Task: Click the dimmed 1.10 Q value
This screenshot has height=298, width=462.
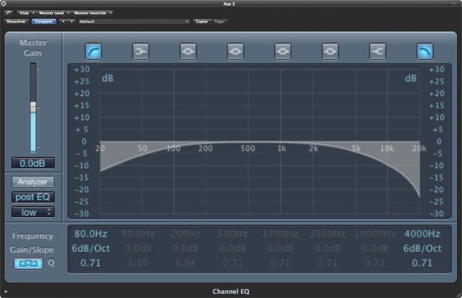Action: pos(138,263)
